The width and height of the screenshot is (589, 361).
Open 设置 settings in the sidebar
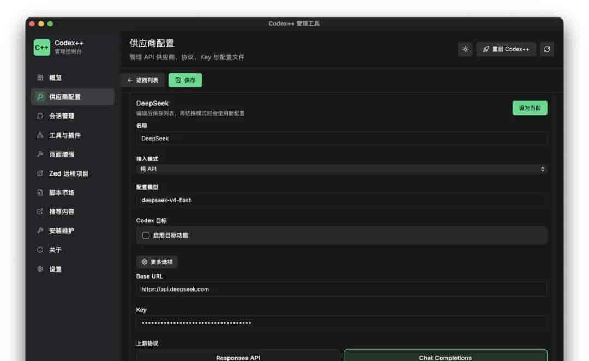point(72,269)
